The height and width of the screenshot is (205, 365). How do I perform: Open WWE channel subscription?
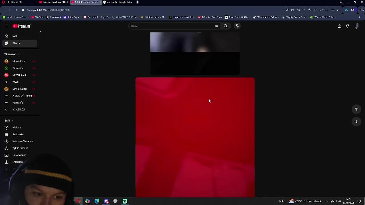[x=20, y=82]
